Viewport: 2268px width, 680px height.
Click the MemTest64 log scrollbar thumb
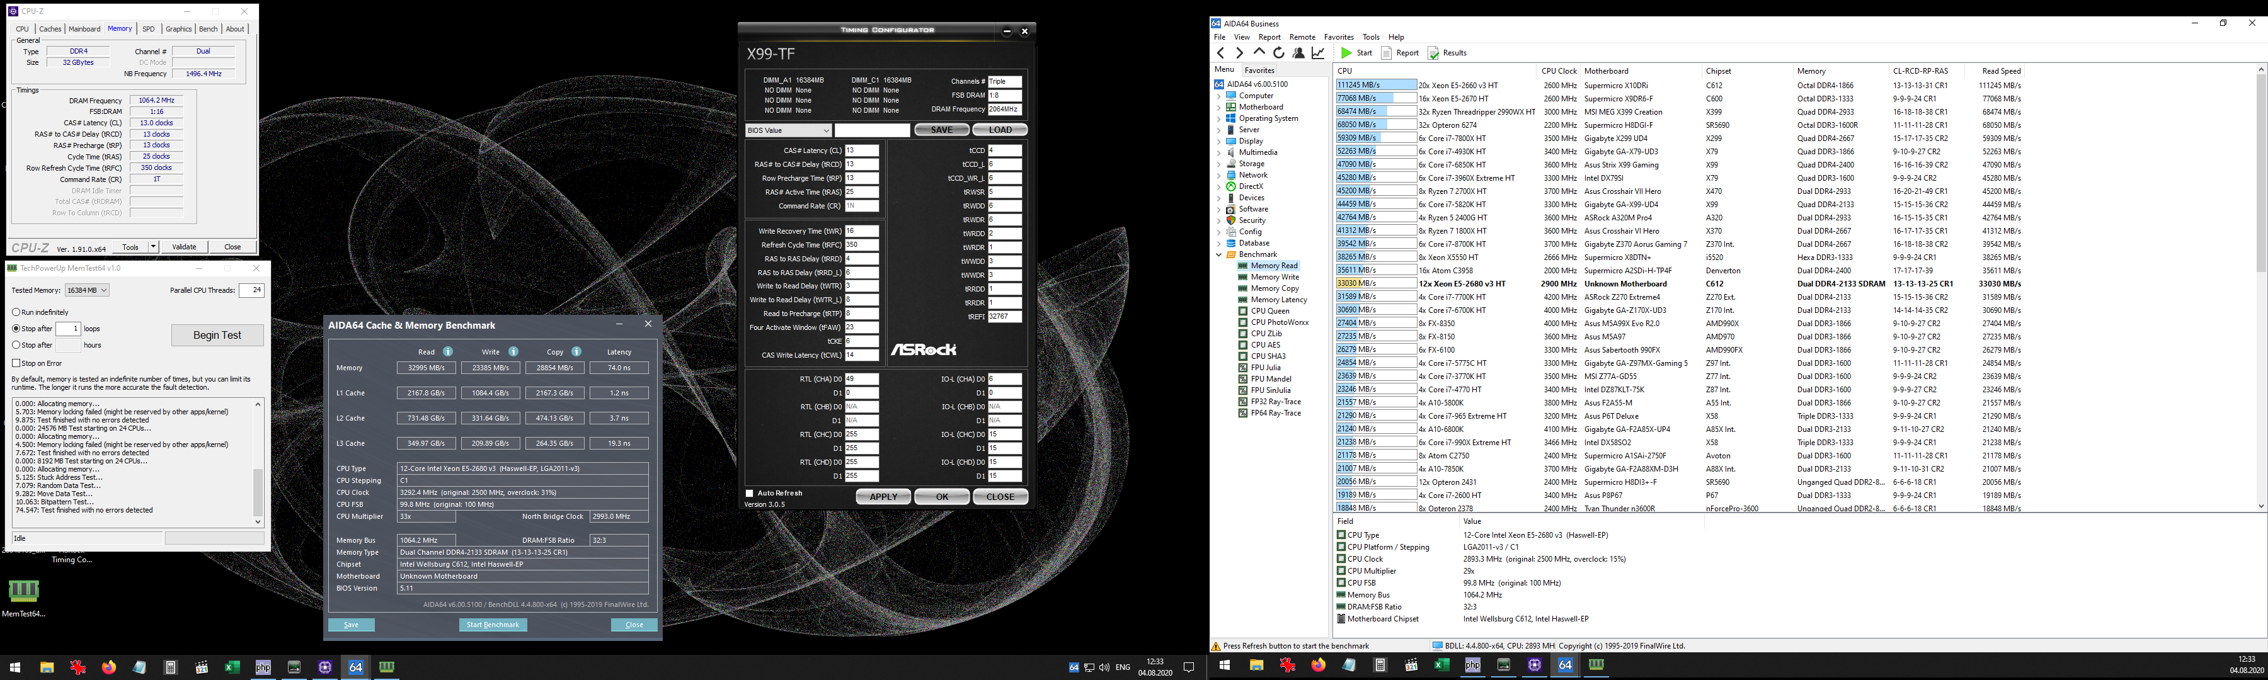pyautogui.click(x=258, y=492)
